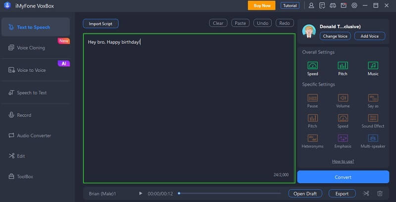The image size is (396, 202).
Task: Select the Text to Speech tab
Action: 36,27
